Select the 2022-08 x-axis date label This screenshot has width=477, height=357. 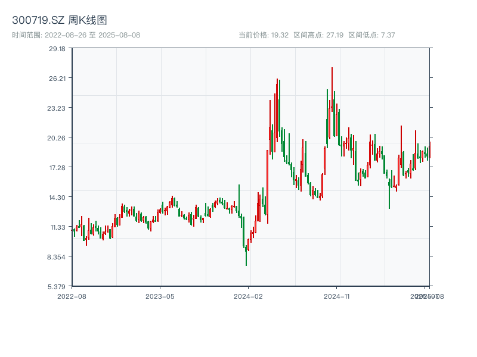(x=72, y=296)
